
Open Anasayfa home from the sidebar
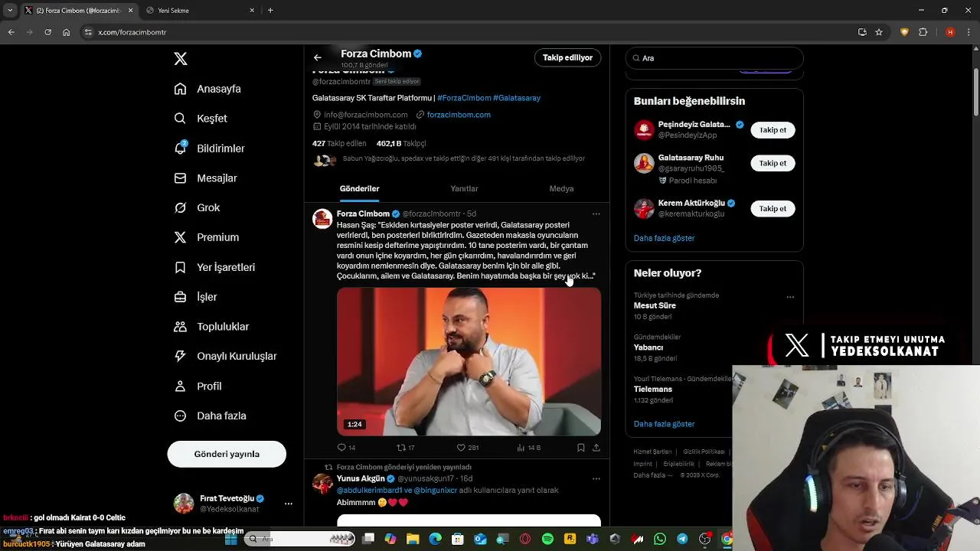(207, 89)
